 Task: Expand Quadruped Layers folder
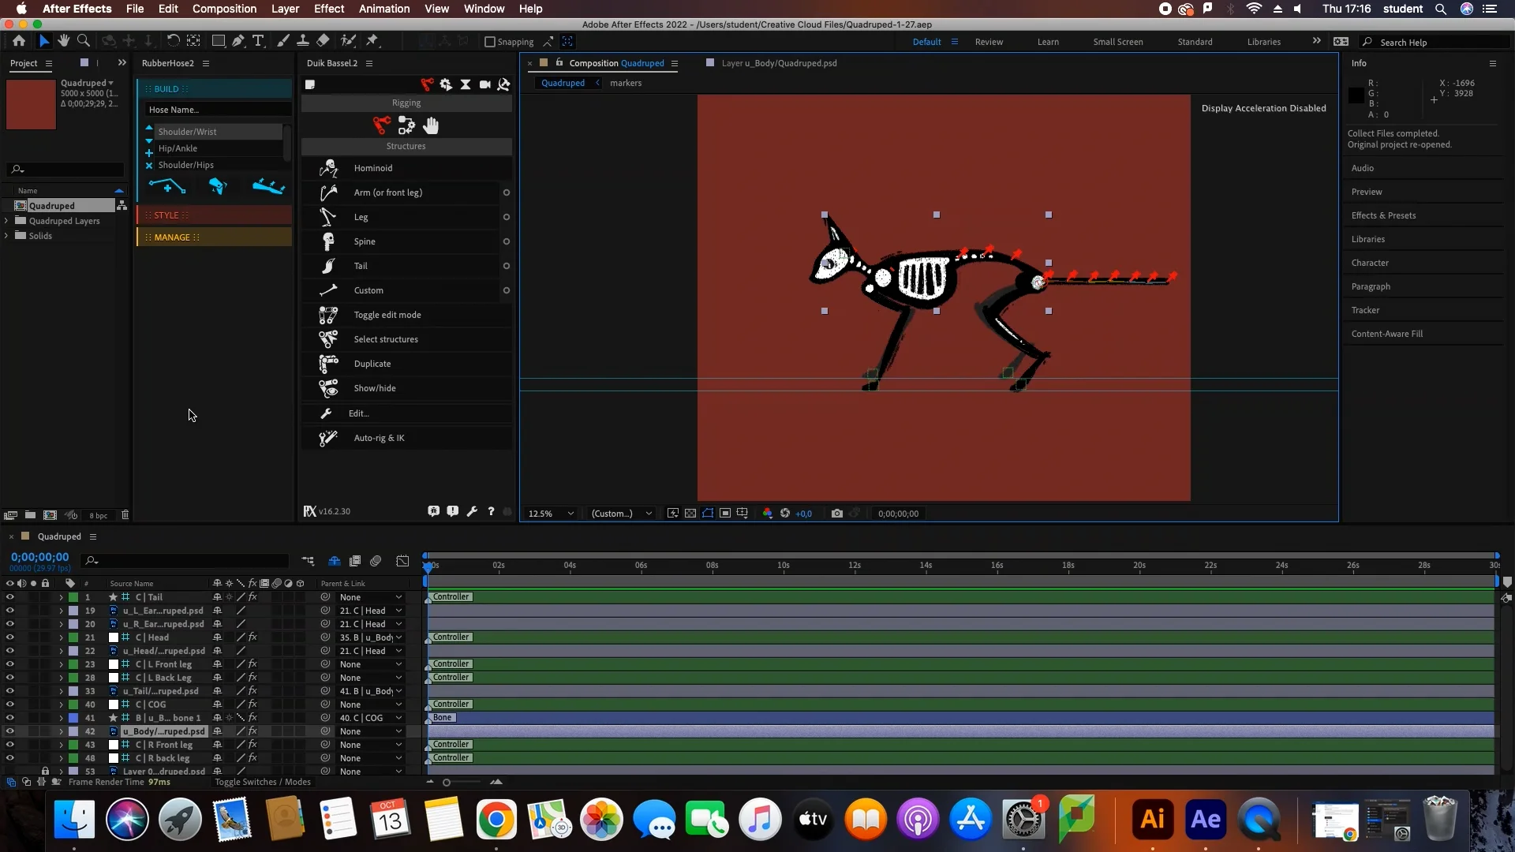pyautogui.click(x=6, y=221)
